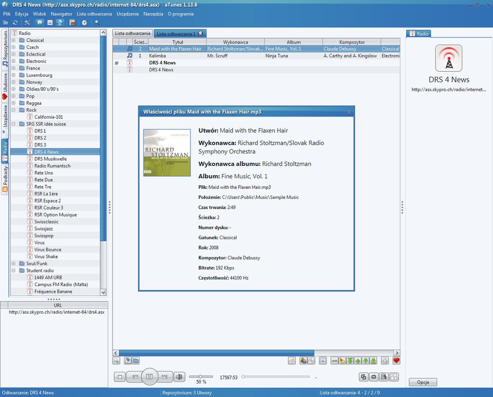Open the Podkasty sidebar tab
This screenshot has width=493, height=397.
pyautogui.click(x=5, y=180)
